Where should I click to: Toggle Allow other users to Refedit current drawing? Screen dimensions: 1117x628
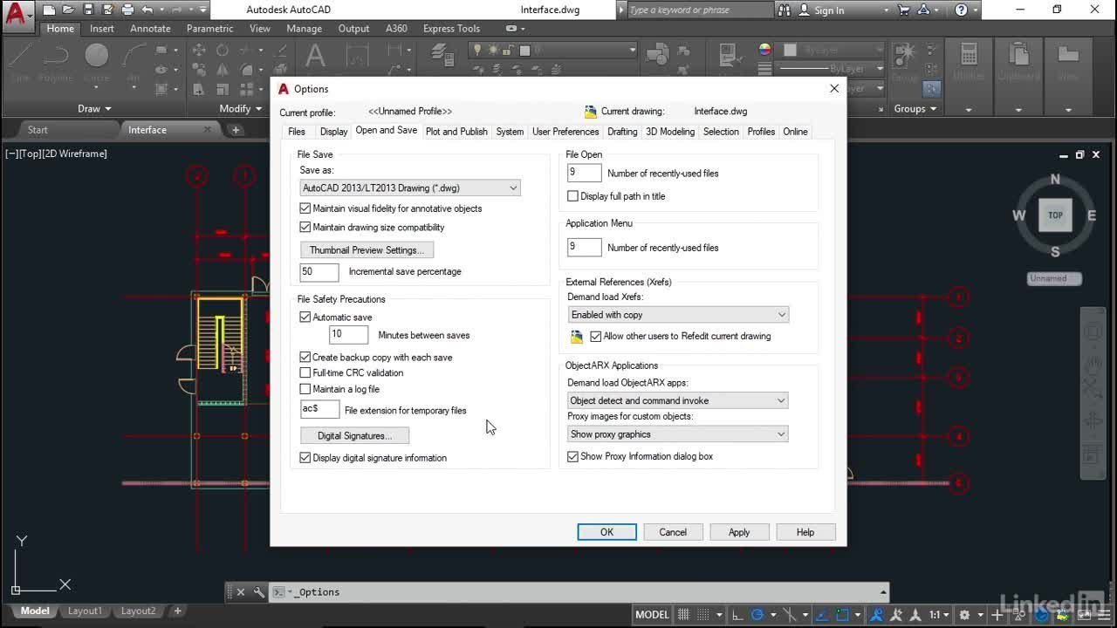coord(596,336)
